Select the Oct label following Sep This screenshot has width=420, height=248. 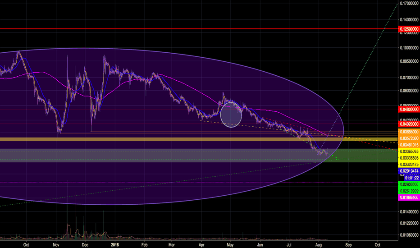pyautogui.click(x=377, y=245)
